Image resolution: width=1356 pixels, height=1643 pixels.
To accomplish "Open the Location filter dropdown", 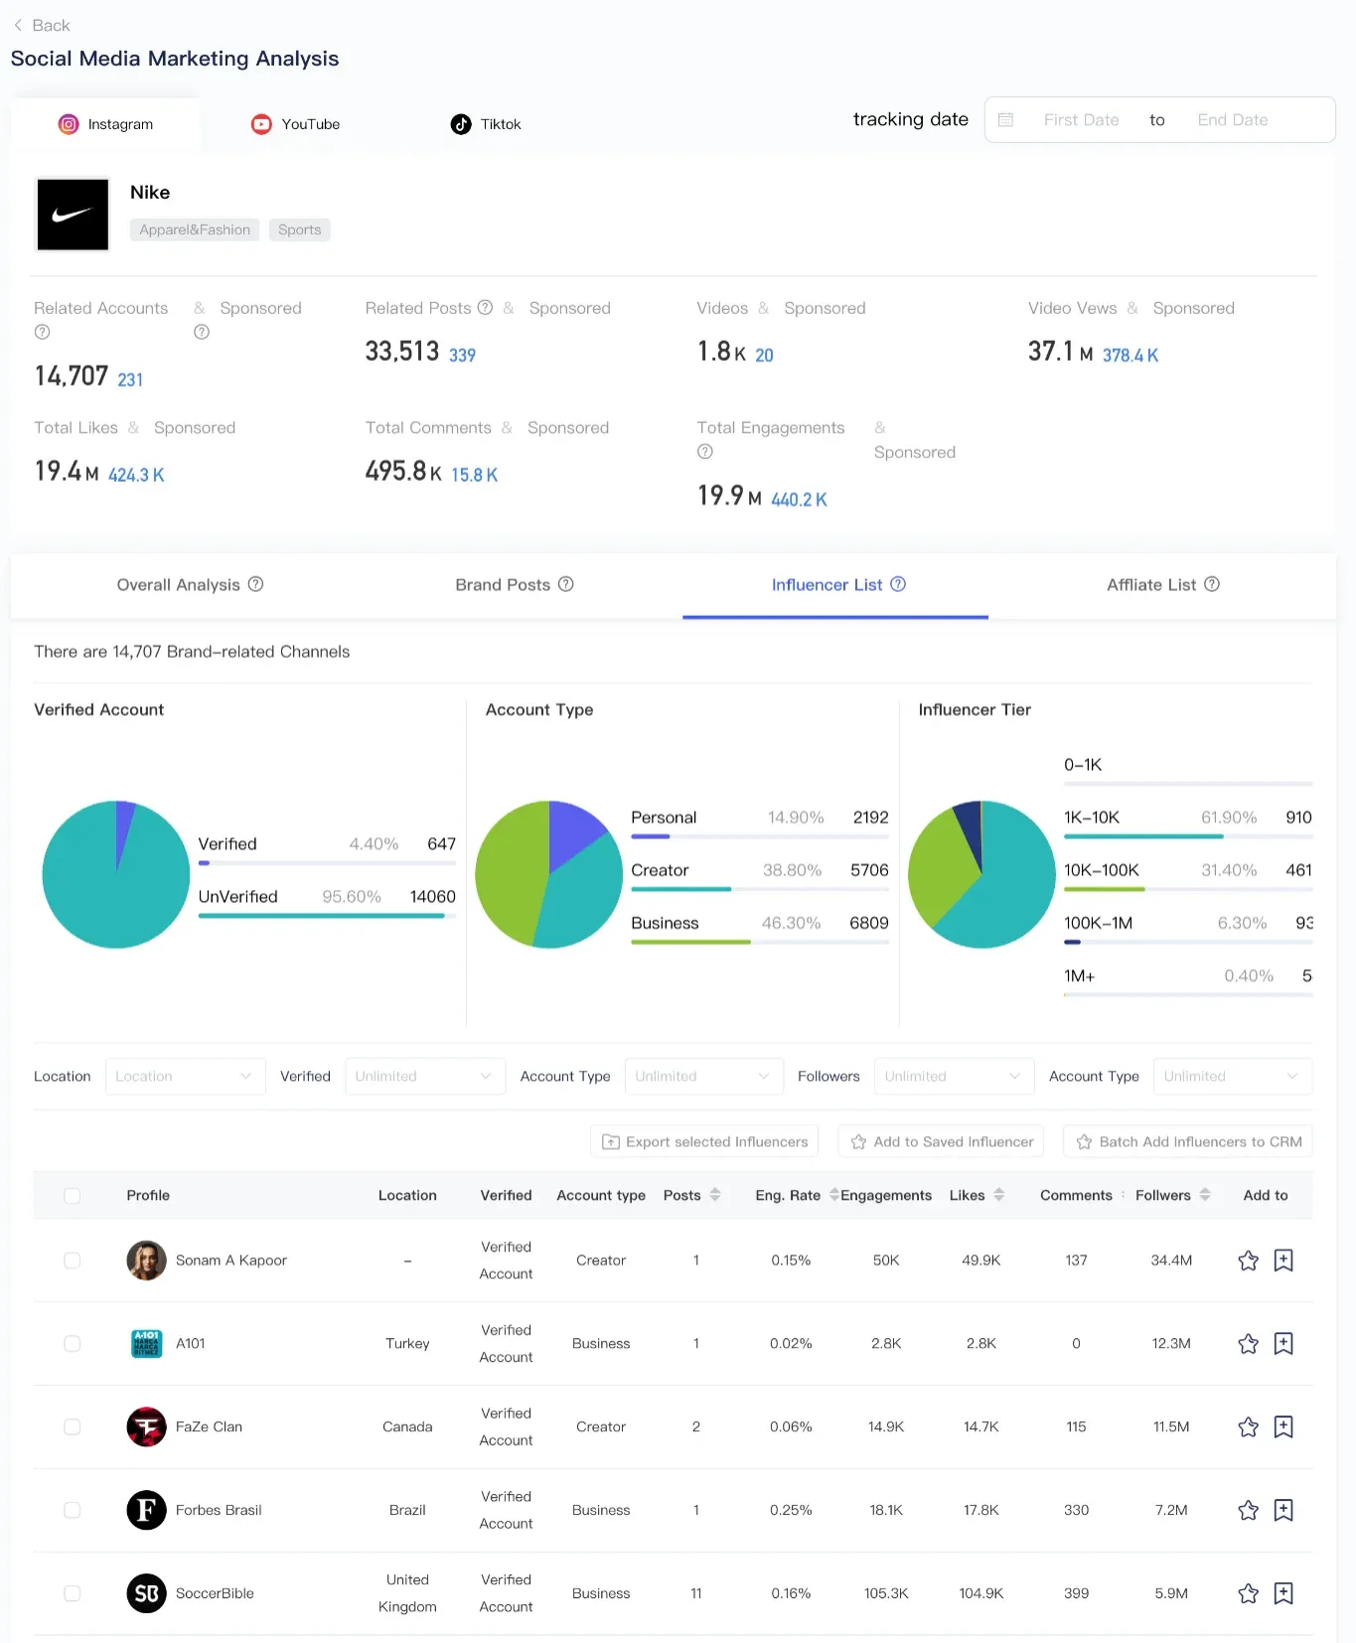I will click(186, 1077).
